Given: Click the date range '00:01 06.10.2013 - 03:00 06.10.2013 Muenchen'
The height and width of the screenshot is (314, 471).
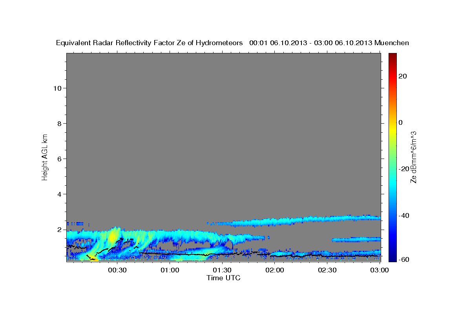Looking at the screenshot, I should pyautogui.click(x=329, y=43).
